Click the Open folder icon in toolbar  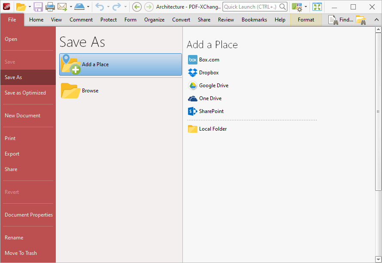[x=21, y=7]
